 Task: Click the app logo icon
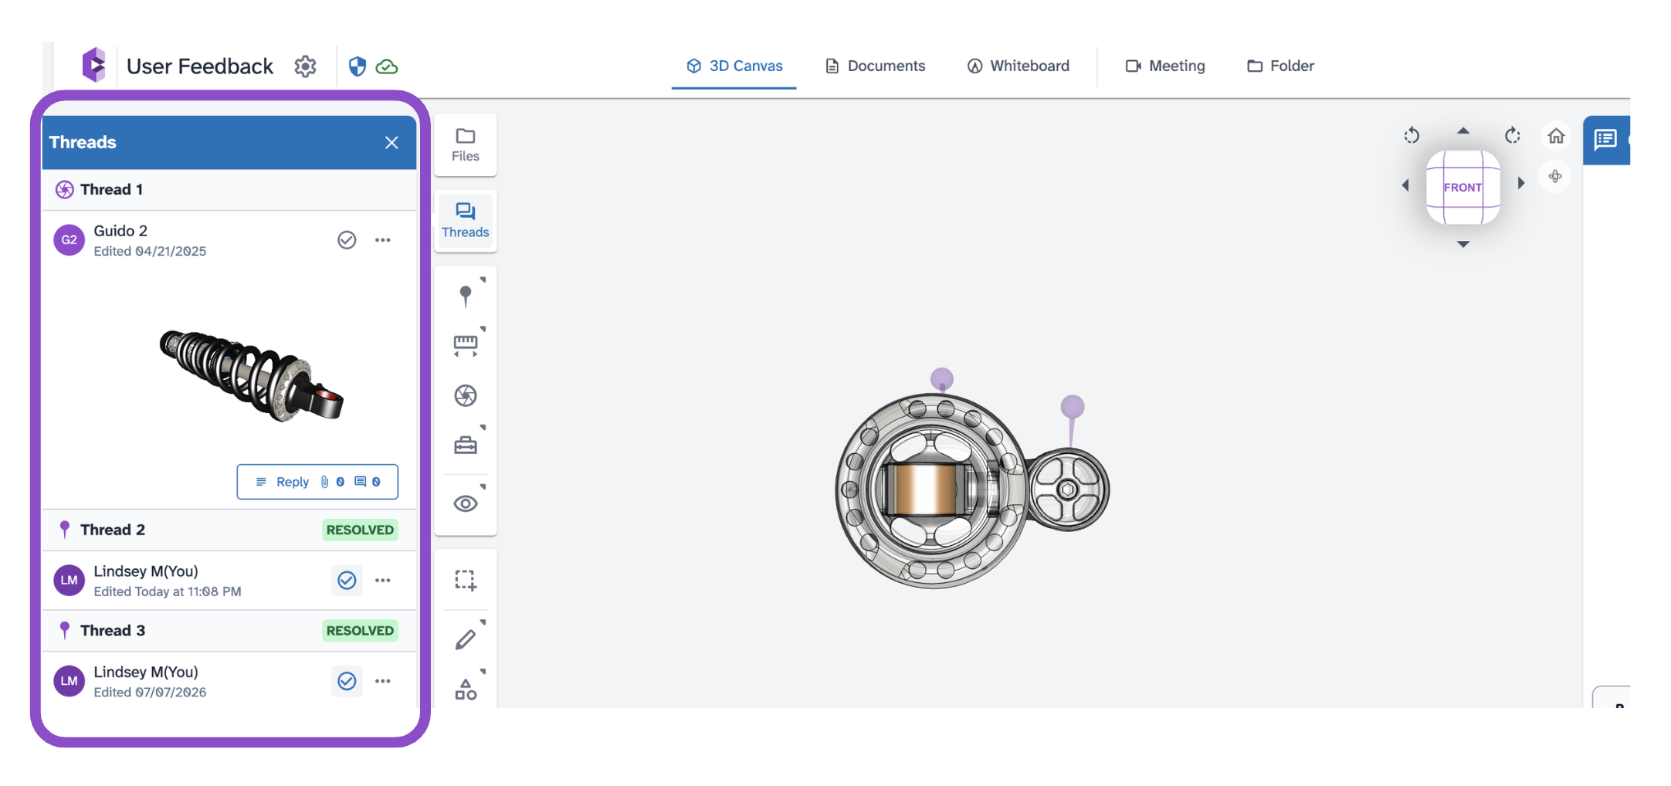[x=93, y=65]
